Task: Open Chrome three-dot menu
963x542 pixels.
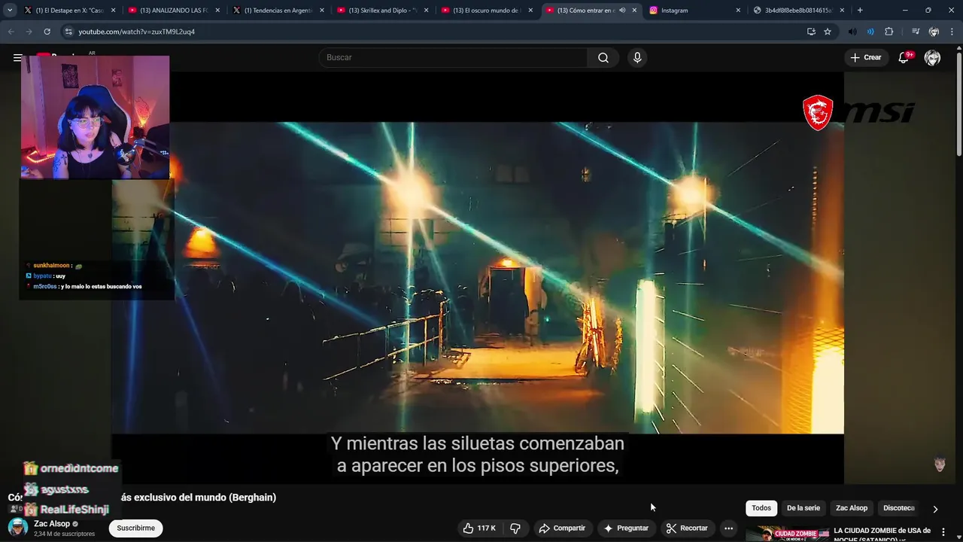Action: coord(952,32)
